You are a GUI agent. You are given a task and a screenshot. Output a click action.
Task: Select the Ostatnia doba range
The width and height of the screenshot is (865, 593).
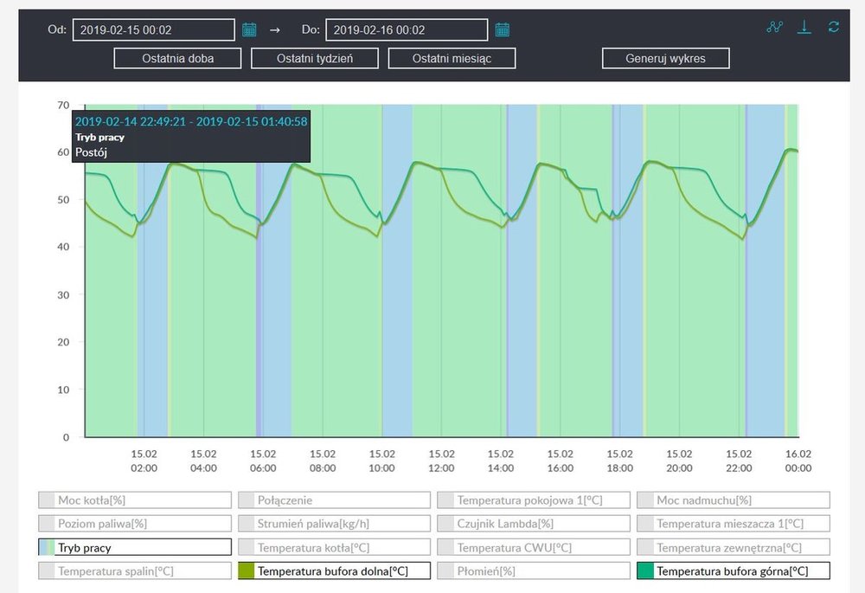point(177,59)
